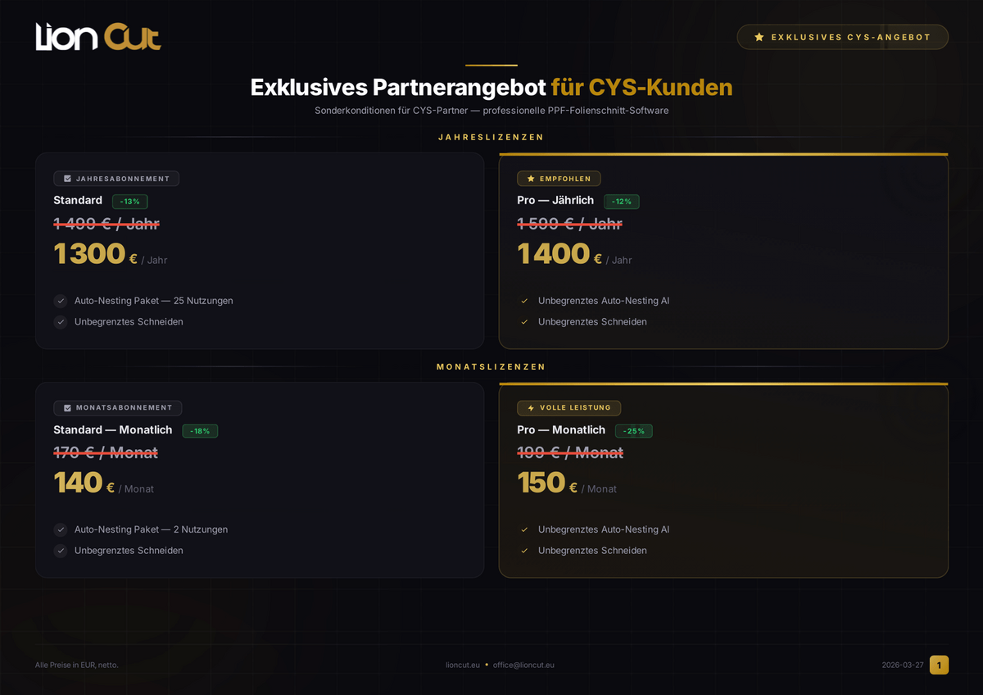Click the -12% discount badge
This screenshot has height=695, width=983.
point(621,202)
